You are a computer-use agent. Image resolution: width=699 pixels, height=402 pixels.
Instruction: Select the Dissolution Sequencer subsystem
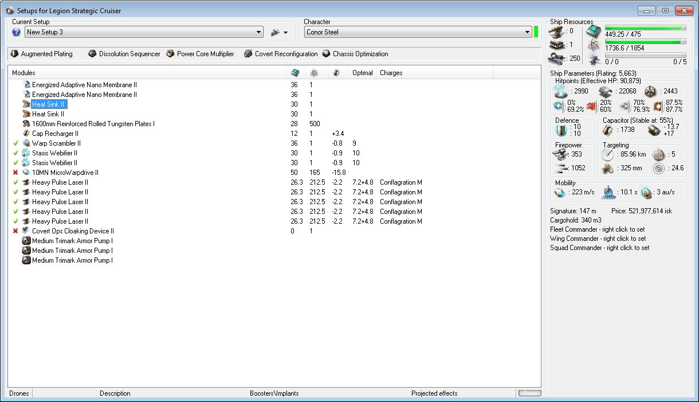point(124,54)
